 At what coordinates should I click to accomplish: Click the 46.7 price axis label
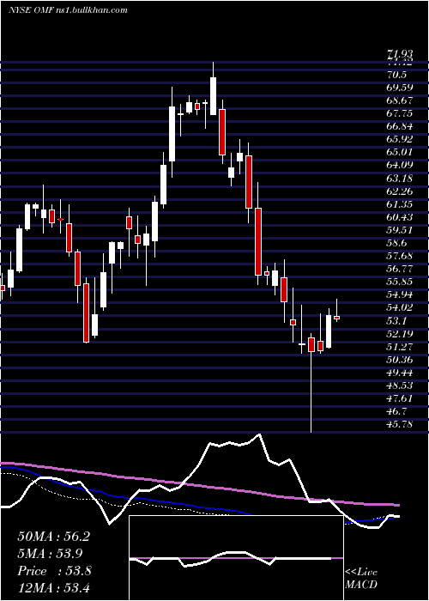[x=397, y=411]
